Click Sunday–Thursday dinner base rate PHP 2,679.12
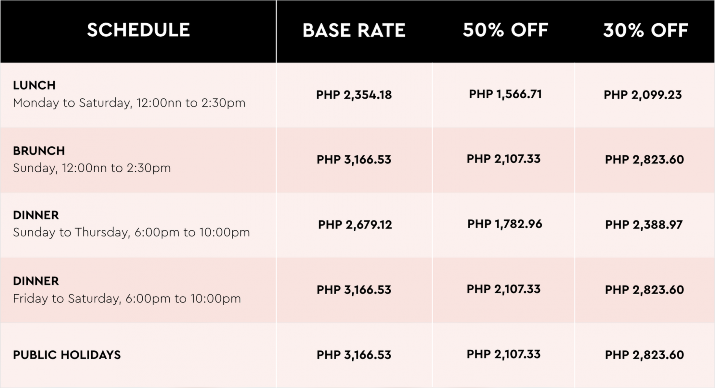 (x=355, y=225)
